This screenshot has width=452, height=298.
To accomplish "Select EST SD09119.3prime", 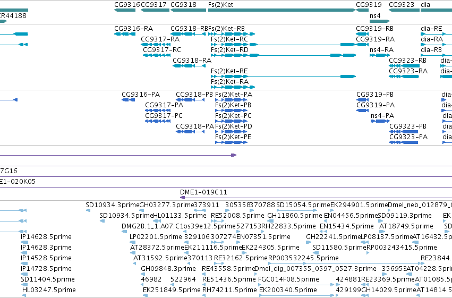I will (x=380, y=221).
